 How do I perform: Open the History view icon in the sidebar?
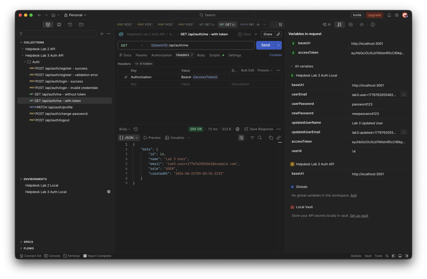pyautogui.click(x=70, y=25)
